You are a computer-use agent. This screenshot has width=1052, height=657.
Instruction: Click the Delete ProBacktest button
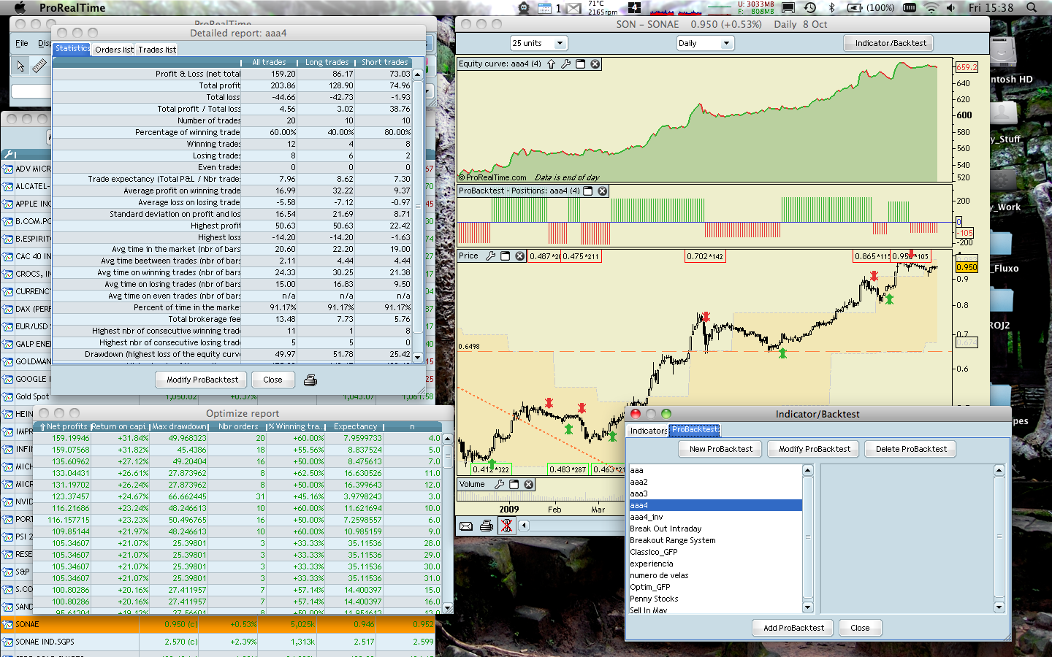911,449
